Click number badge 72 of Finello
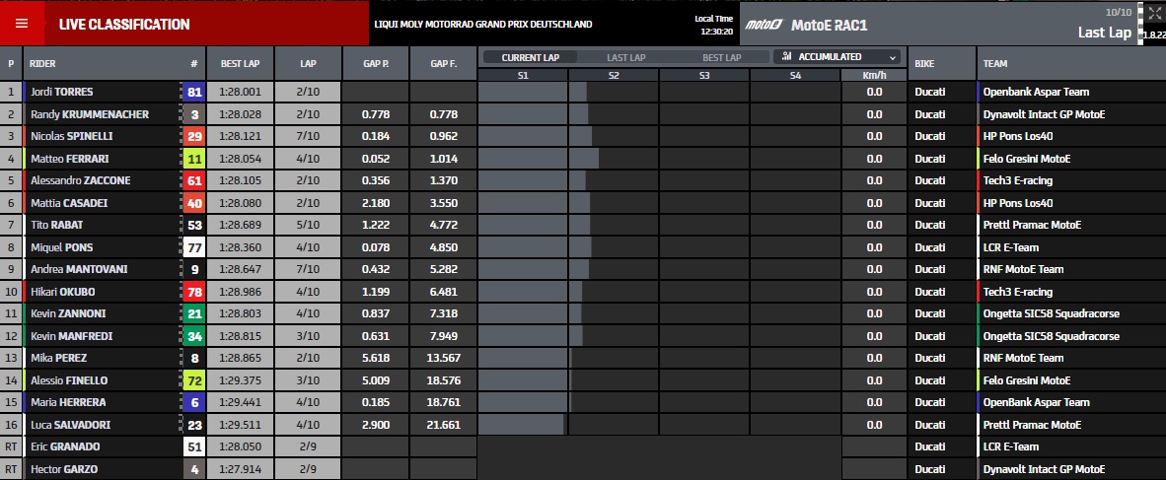Viewport: 1166px width, 480px height. click(194, 380)
